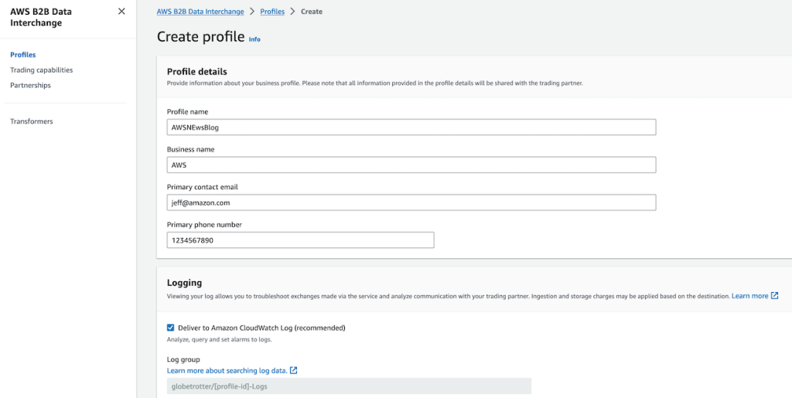Click AWS B2B Data Interchange breadcrumb link

[200, 12]
